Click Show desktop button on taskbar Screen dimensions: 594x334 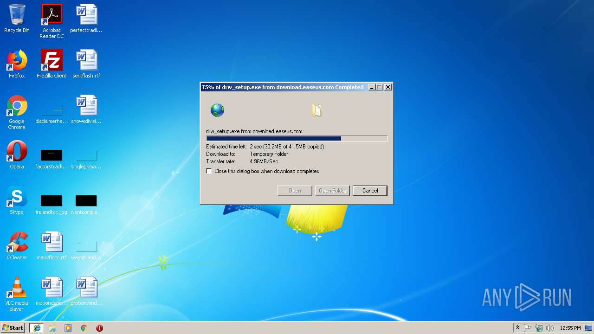(x=589, y=328)
